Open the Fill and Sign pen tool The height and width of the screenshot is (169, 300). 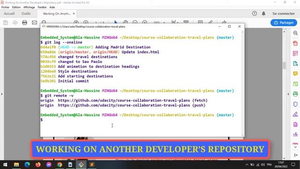point(295,115)
